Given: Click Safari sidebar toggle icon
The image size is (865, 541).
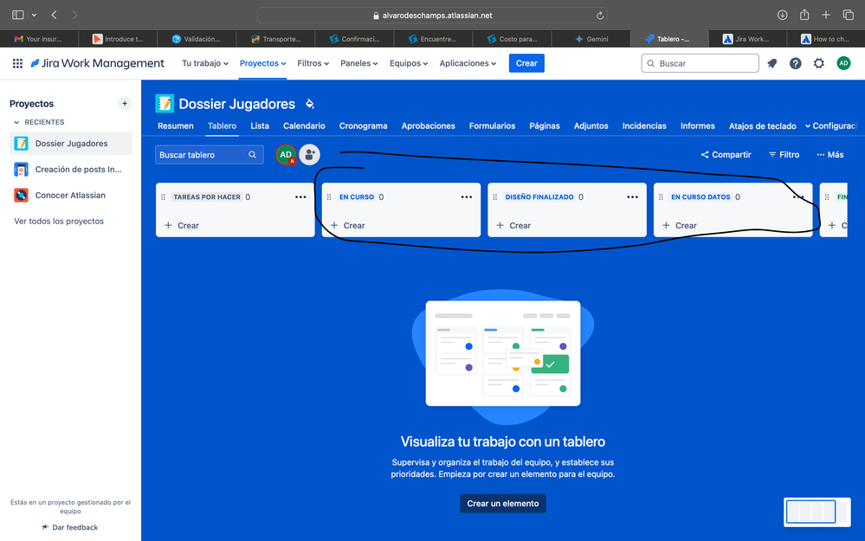Looking at the screenshot, I should point(18,15).
